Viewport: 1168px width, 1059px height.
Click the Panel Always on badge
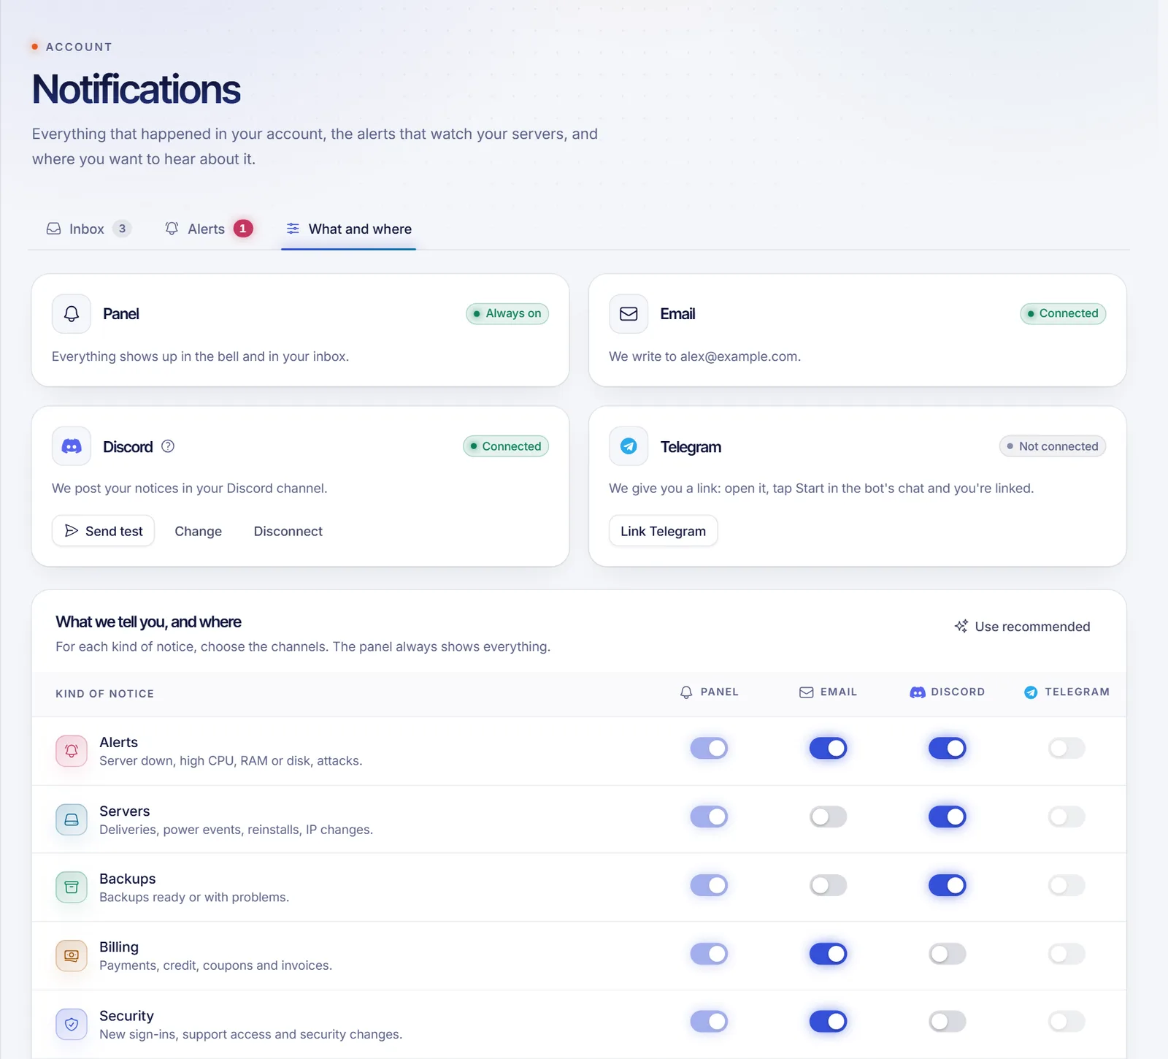507,313
